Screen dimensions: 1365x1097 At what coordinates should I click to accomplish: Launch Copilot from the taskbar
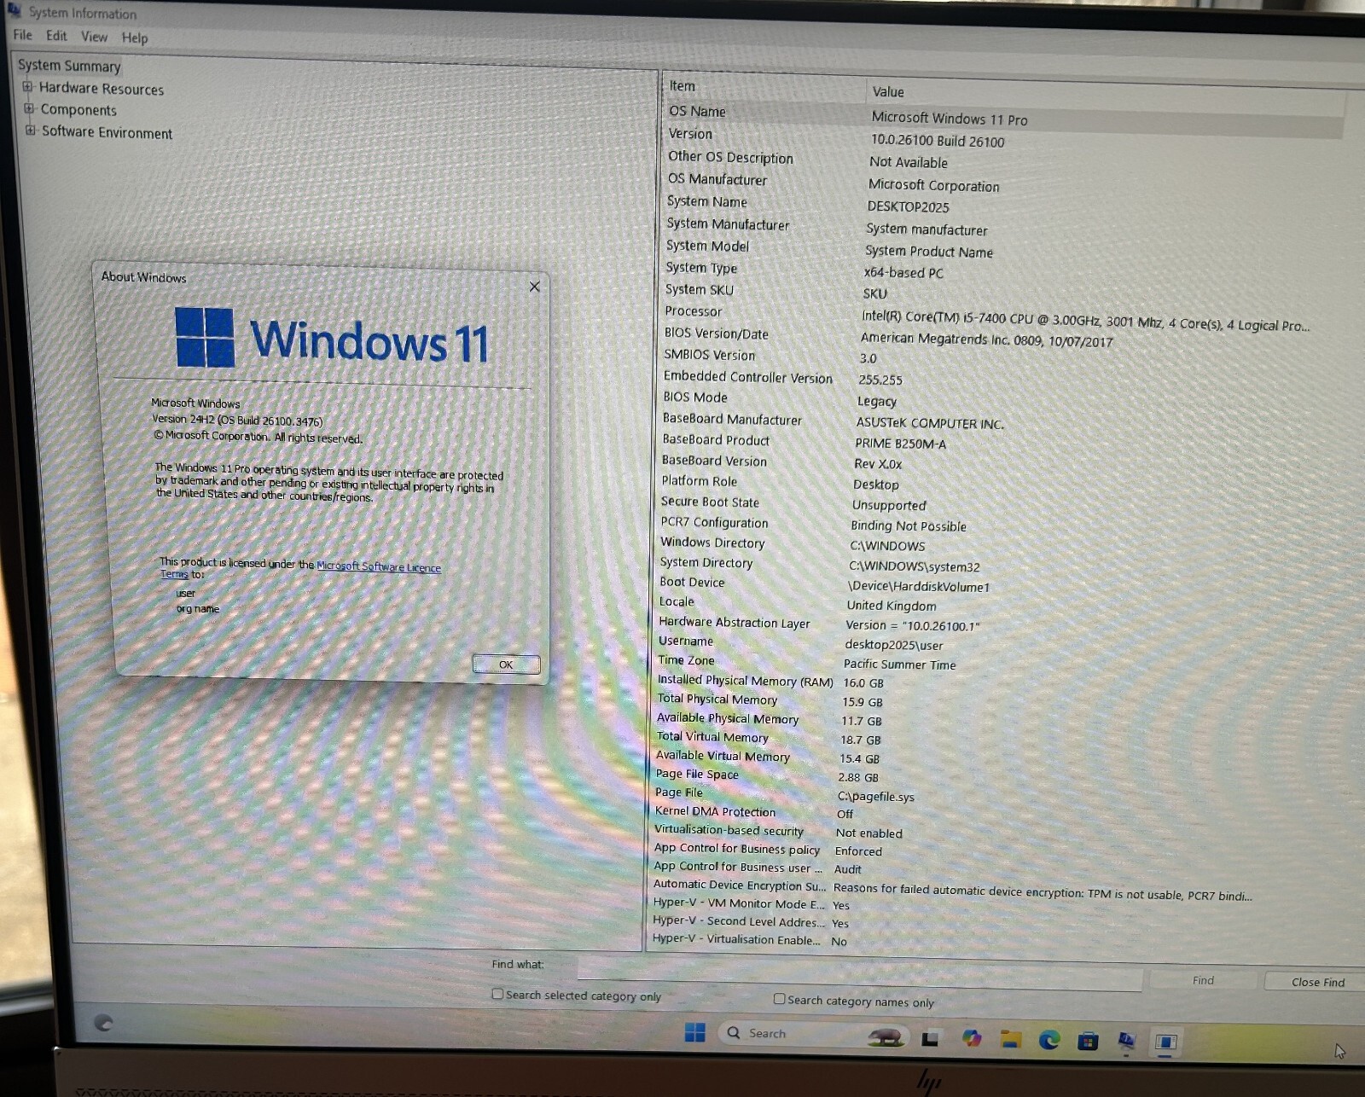point(972,1038)
